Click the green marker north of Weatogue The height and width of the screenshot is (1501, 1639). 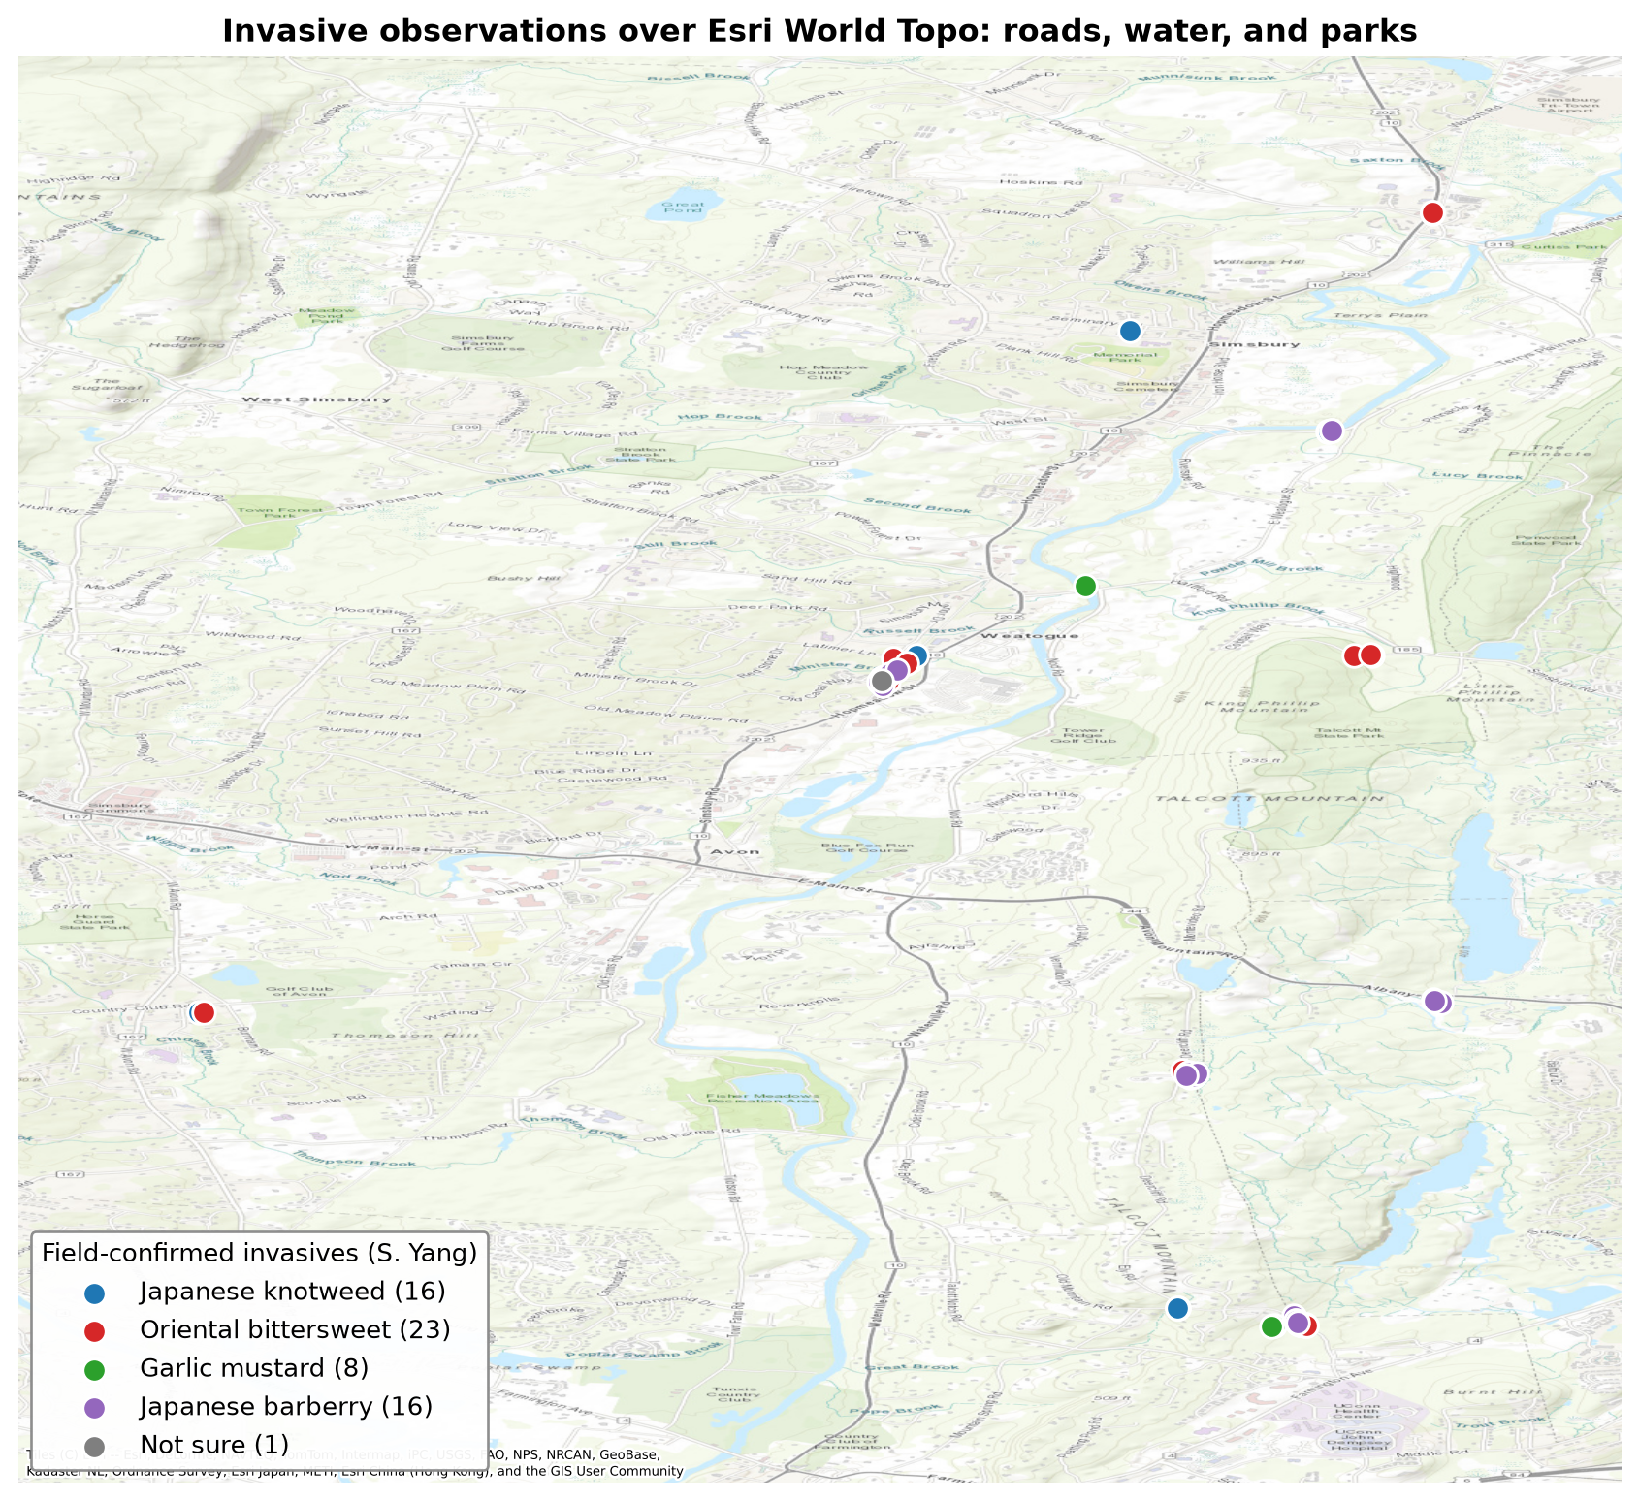(1086, 586)
